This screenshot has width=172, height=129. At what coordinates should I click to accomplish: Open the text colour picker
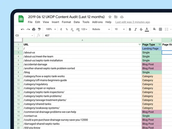(147, 29)
